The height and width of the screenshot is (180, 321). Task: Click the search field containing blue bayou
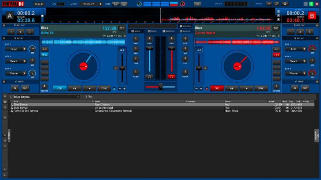[x=45, y=97]
